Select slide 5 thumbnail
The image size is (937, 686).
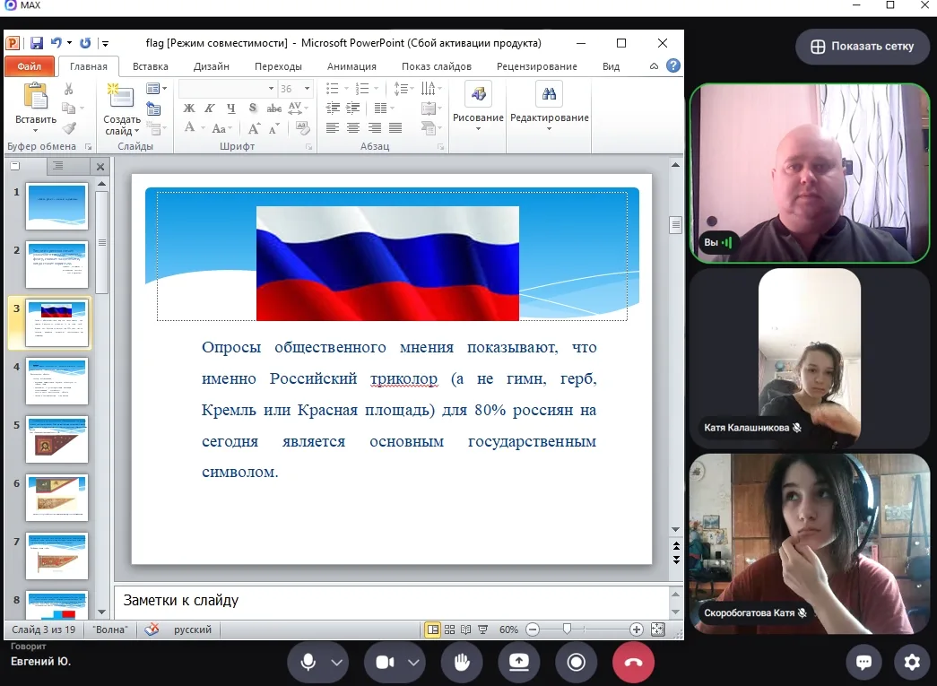point(56,439)
